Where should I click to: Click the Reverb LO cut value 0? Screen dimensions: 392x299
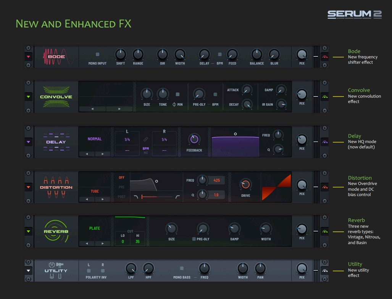tap(123, 241)
